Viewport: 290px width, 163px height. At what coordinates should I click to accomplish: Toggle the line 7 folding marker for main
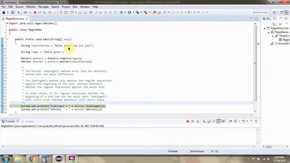[x=7, y=39]
